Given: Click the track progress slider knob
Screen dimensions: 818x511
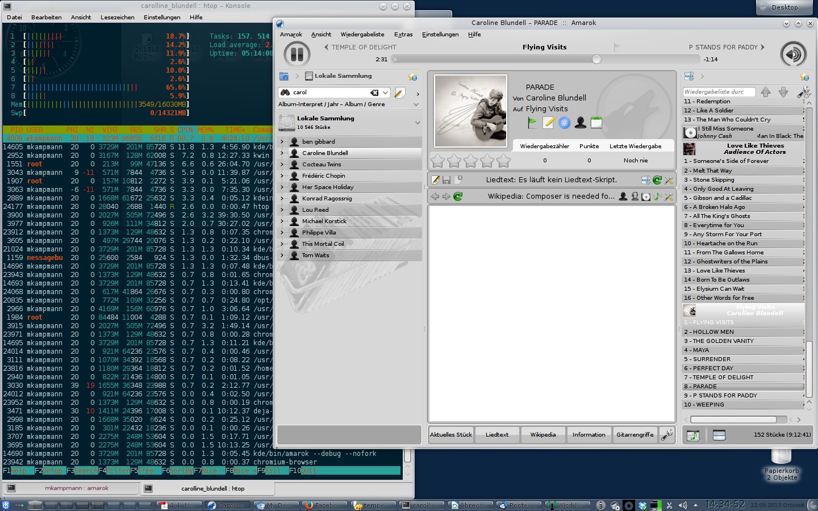Looking at the screenshot, I should (596, 59).
